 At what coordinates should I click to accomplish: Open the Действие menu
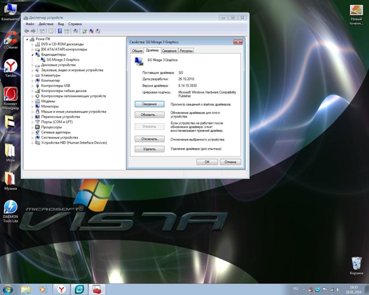46,24
